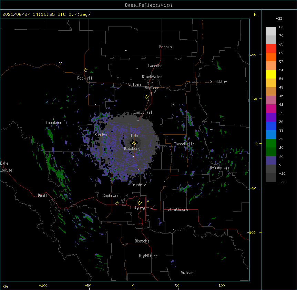The width and height of the screenshot is (297, 290).
Task: Pick the blue 33-36 dBZ legend swatch
Action: pyautogui.click(x=271, y=126)
